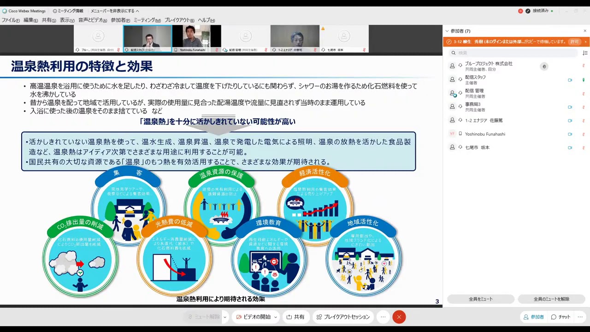Click the avatar icon of 配信 管理
590x332 pixels.
click(452, 93)
